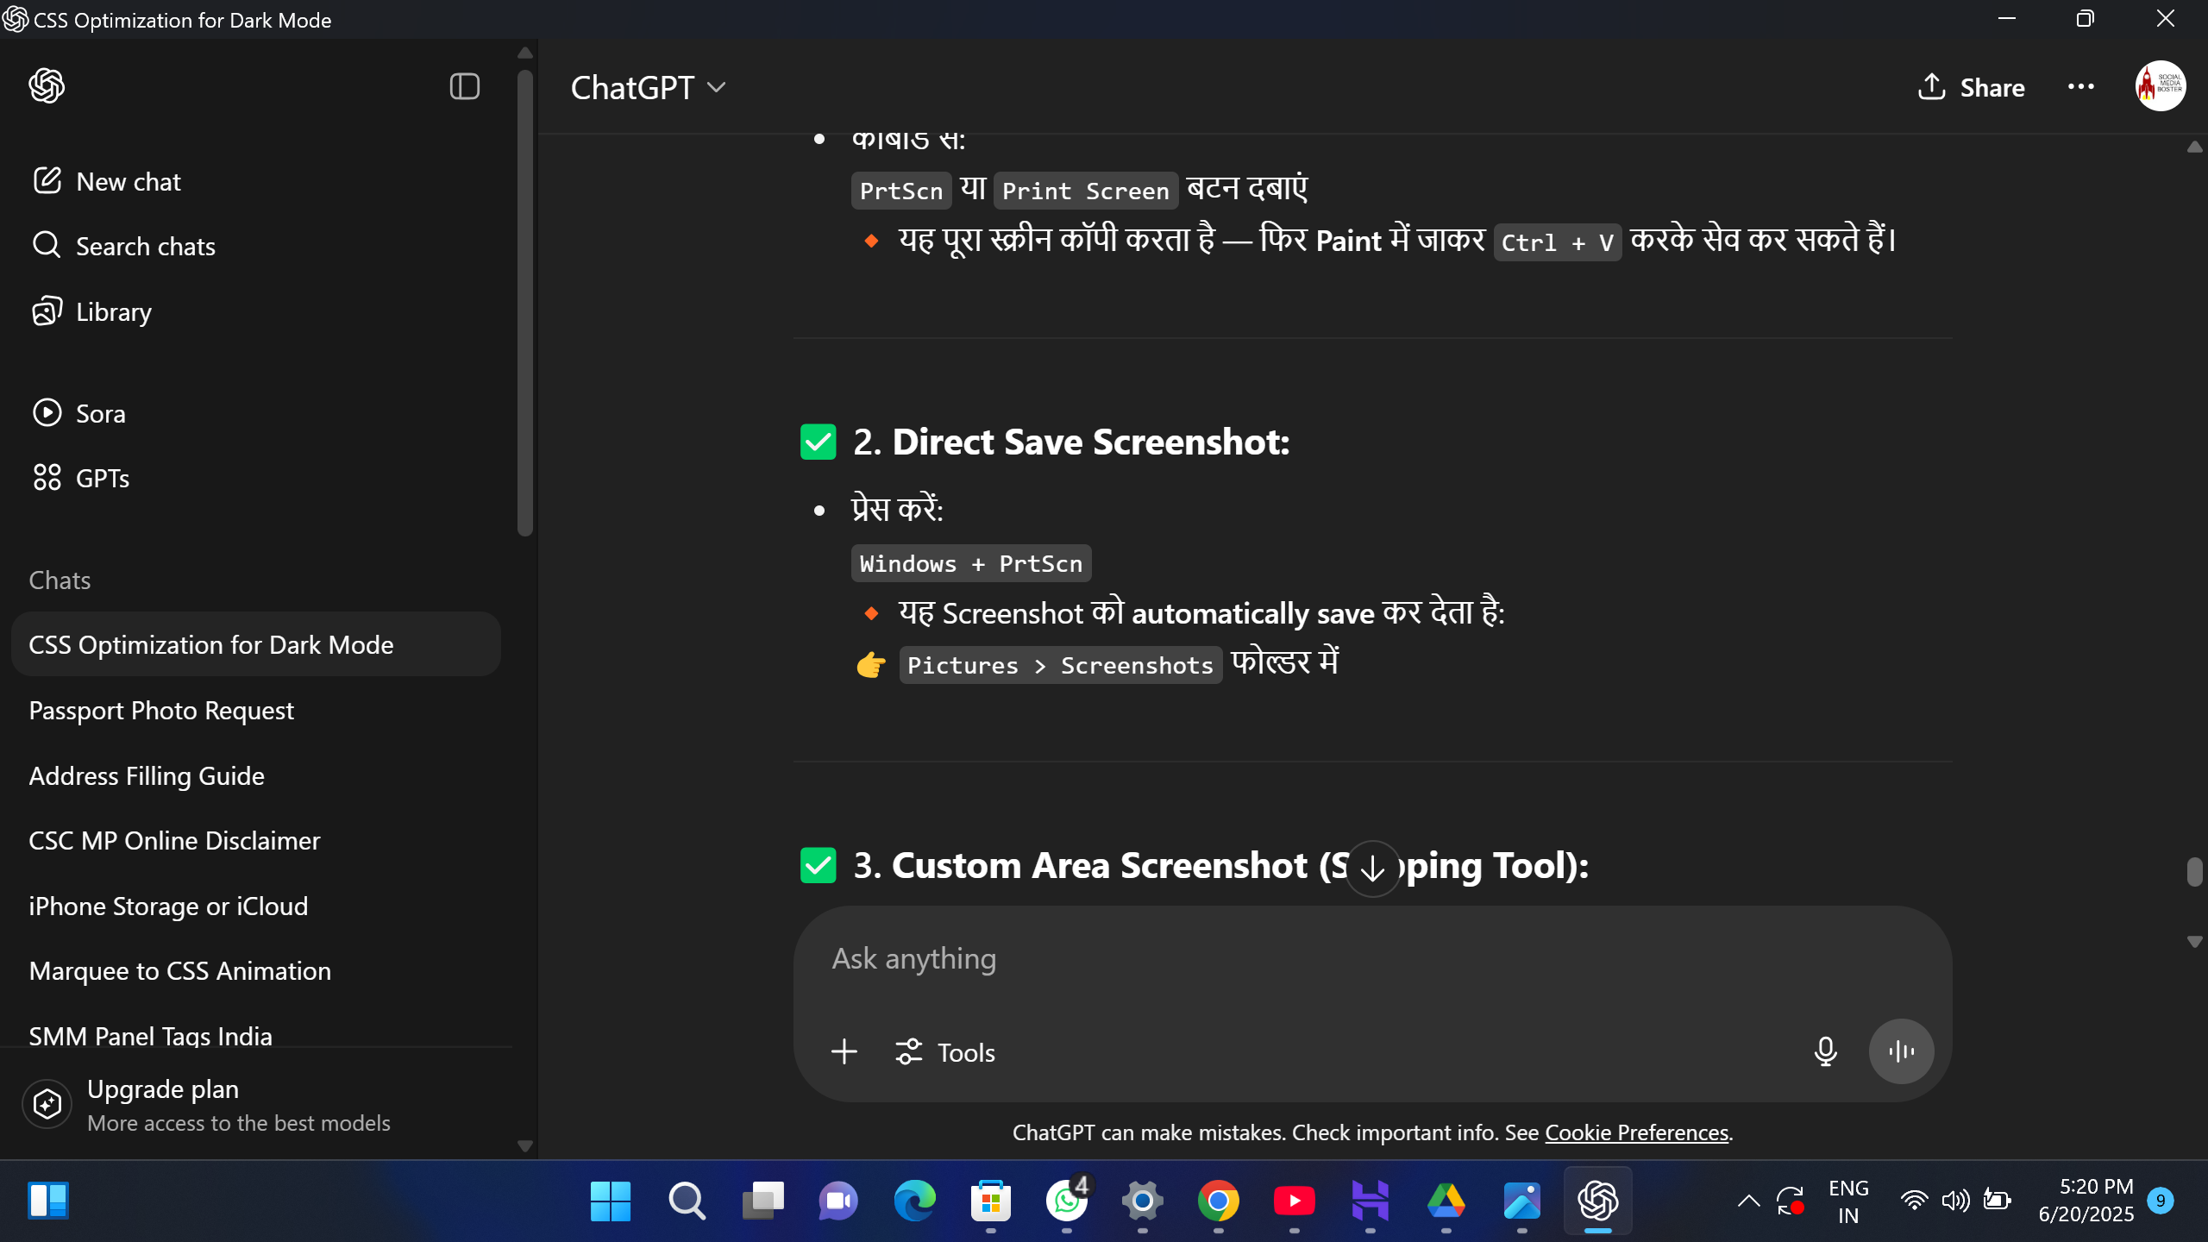Open WhatsApp from the taskbar
The width and height of the screenshot is (2208, 1242).
(x=1066, y=1201)
